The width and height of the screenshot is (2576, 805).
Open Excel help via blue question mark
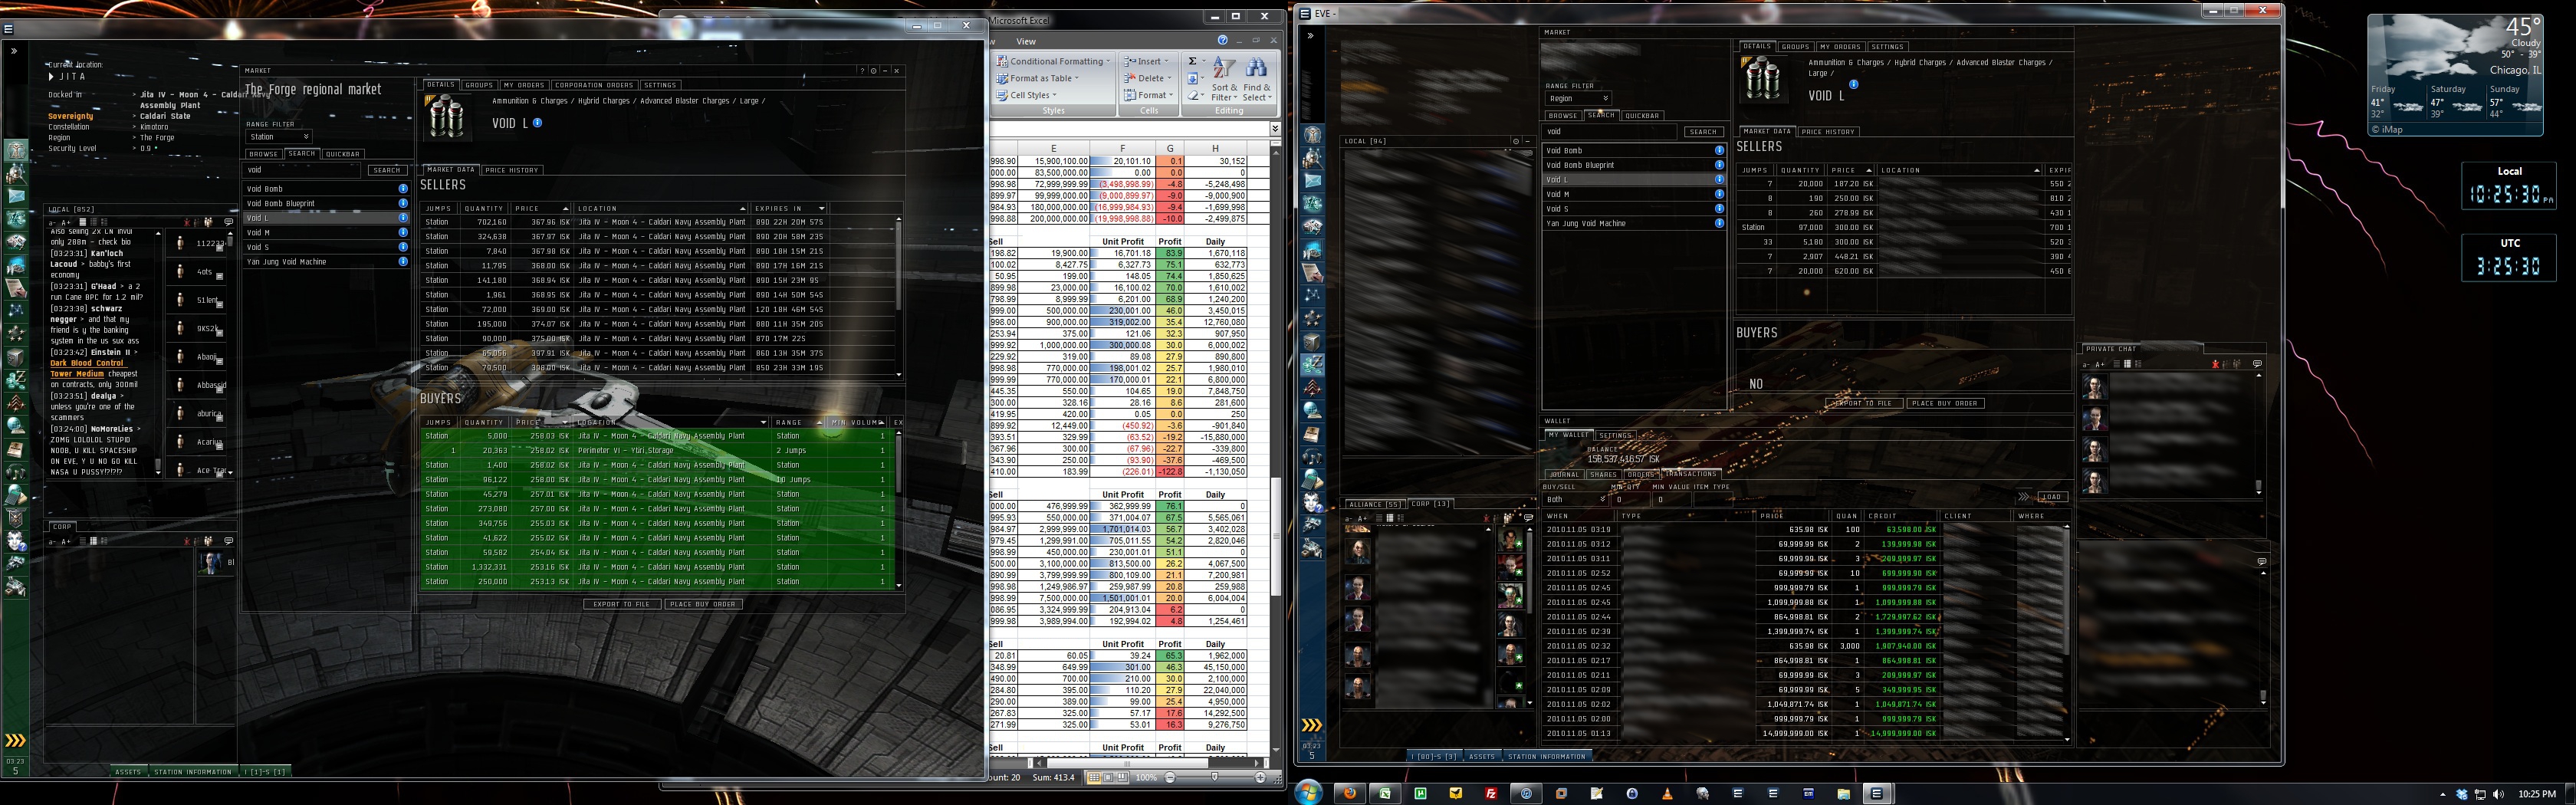1222,41
